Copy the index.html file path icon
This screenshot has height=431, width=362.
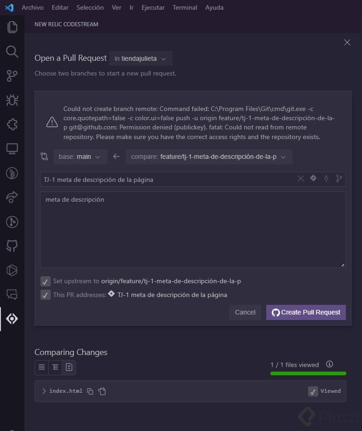90,391
